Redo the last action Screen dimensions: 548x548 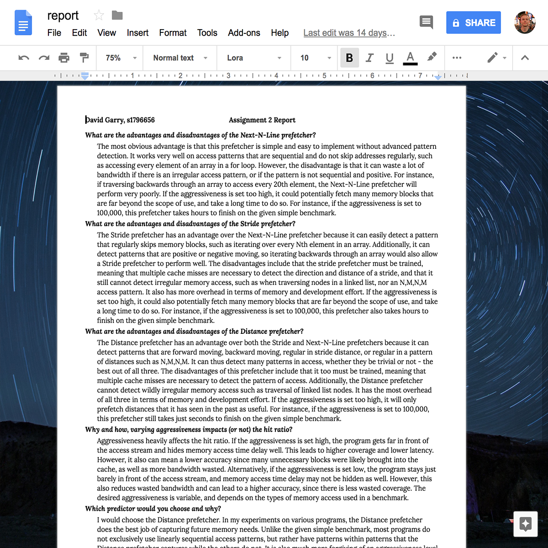tap(43, 58)
